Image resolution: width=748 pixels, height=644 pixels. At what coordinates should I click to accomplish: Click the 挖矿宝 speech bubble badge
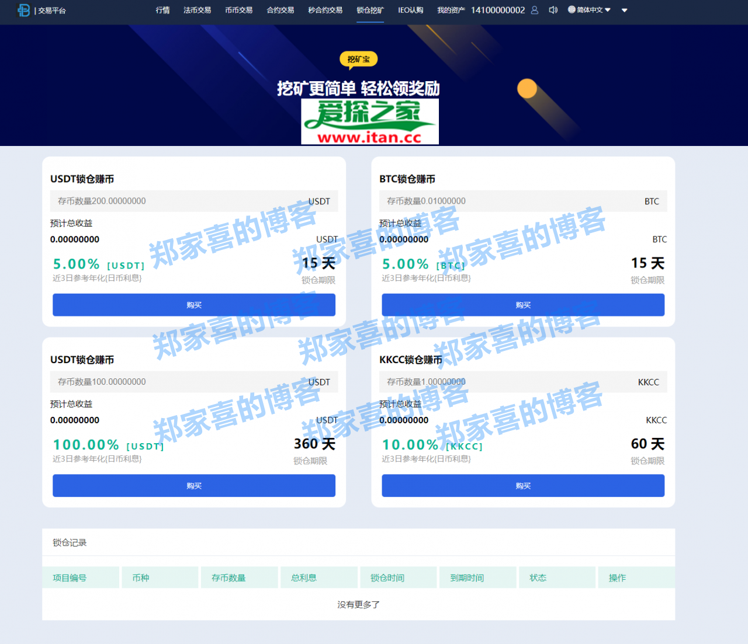click(x=358, y=60)
